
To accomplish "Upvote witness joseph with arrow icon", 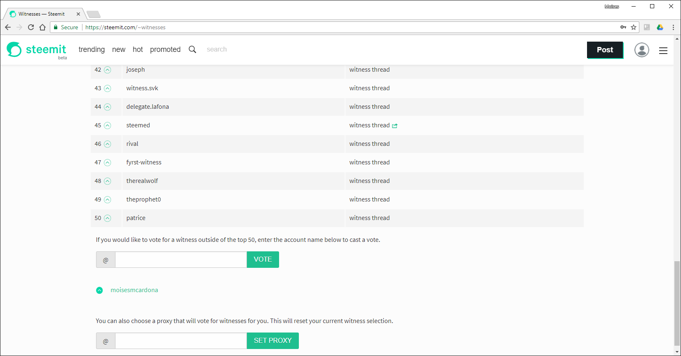I will (x=108, y=70).
